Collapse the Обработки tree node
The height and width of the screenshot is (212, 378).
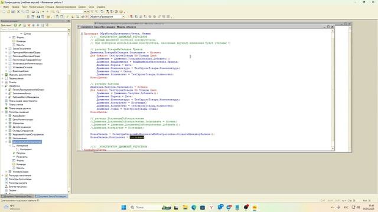(2, 86)
